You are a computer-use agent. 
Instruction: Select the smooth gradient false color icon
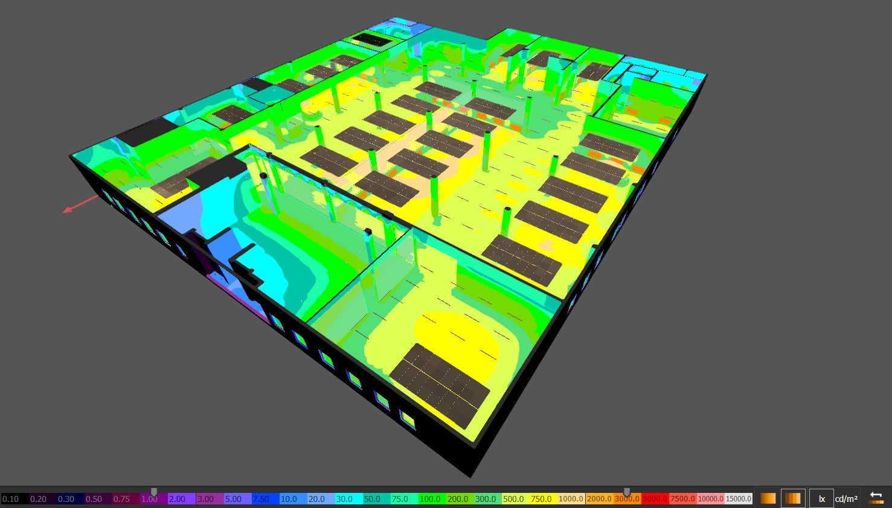tap(768, 498)
